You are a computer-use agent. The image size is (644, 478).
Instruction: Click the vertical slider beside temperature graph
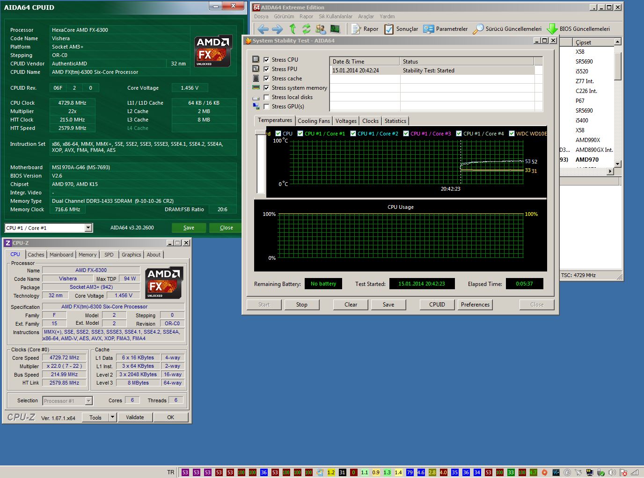[260, 162]
